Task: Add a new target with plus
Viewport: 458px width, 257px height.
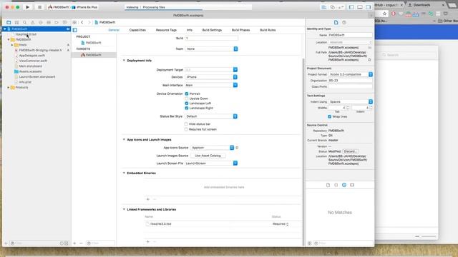Action: [x=74, y=243]
